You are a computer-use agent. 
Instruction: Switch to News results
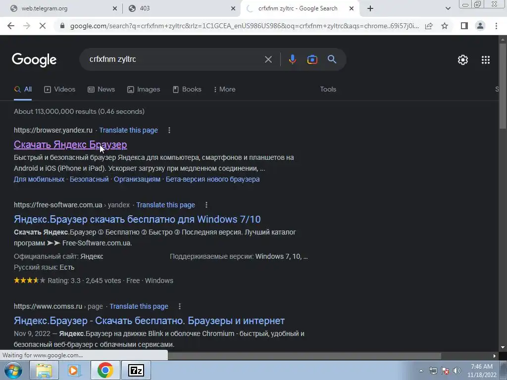[x=101, y=89]
